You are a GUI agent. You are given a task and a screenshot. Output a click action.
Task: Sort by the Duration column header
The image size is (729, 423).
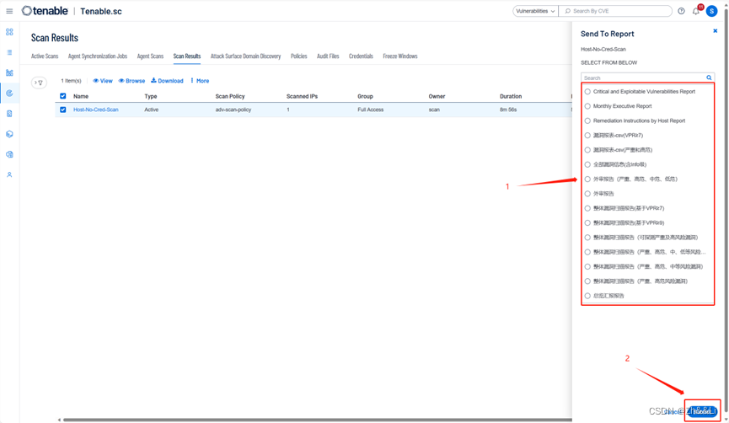tap(511, 96)
